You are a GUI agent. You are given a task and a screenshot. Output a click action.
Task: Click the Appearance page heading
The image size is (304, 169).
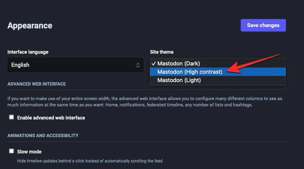pos(30,25)
